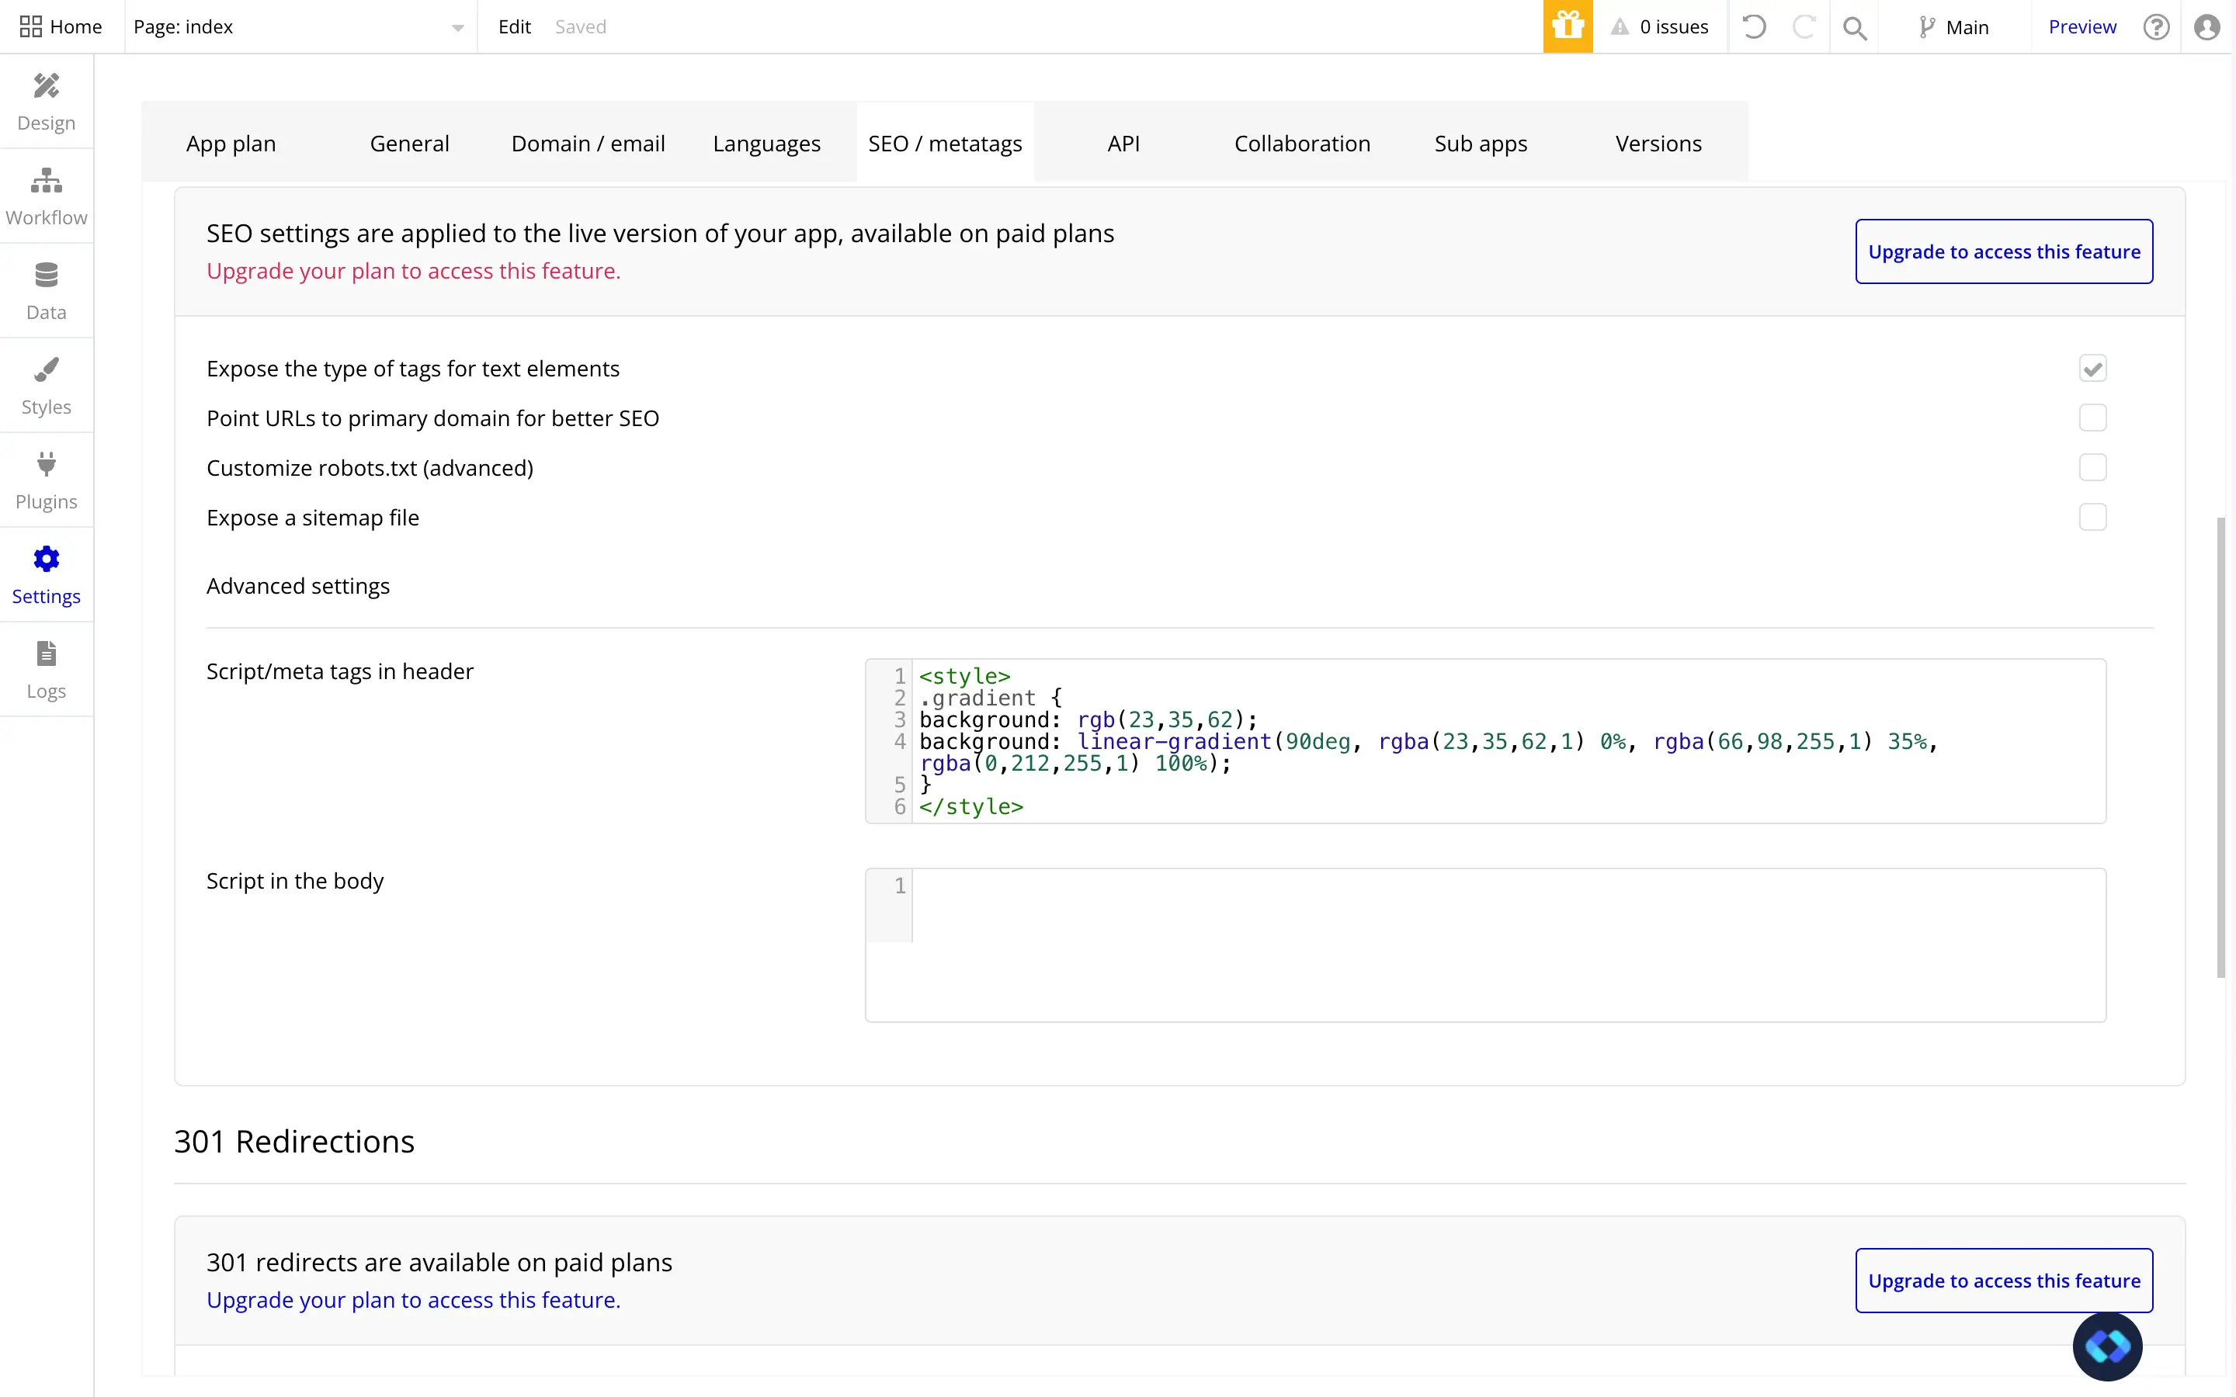Toggle Expose the type of tags checkbox
This screenshot has width=2236, height=1397.
point(2092,369)
